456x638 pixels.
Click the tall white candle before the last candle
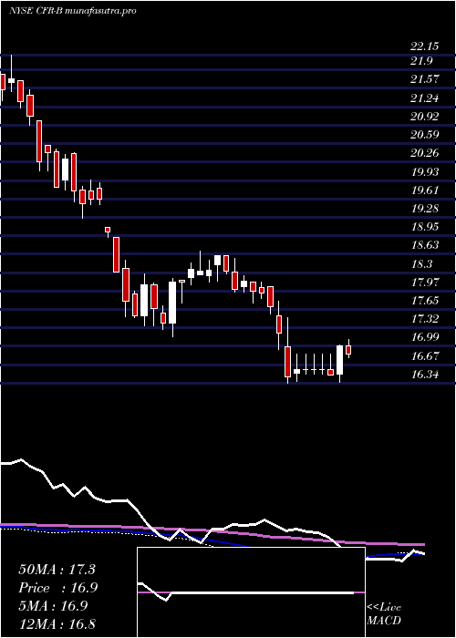point(339,360)
